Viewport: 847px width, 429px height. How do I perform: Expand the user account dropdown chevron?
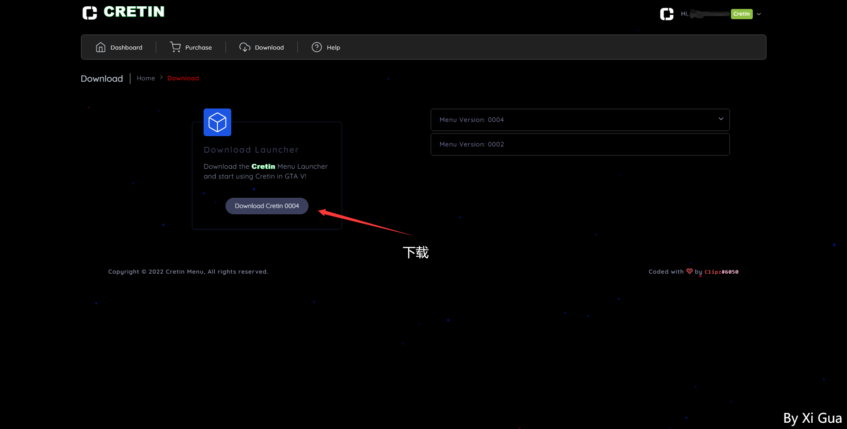click(x=759, y=14)
